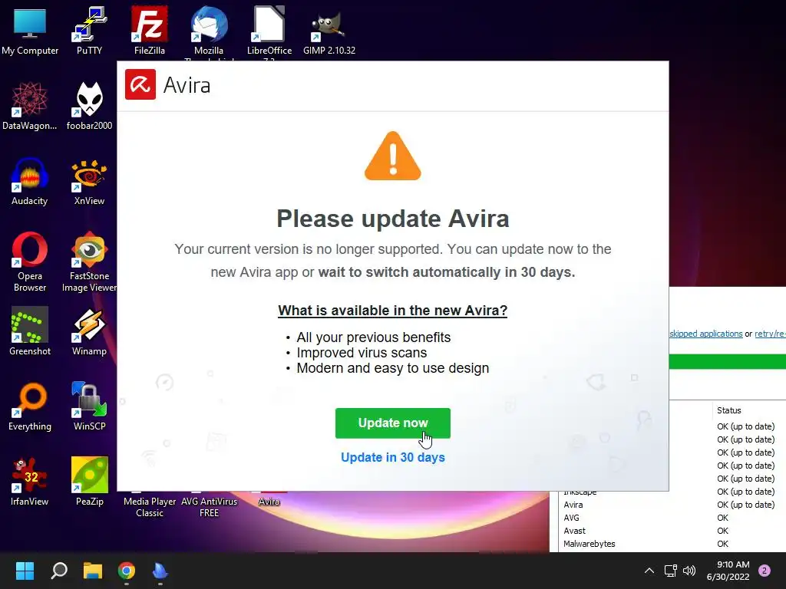This screenshot has width=786, height=589.
Task: Select the DataWagon desktop shortcut
Action: [x=30, y=106]
